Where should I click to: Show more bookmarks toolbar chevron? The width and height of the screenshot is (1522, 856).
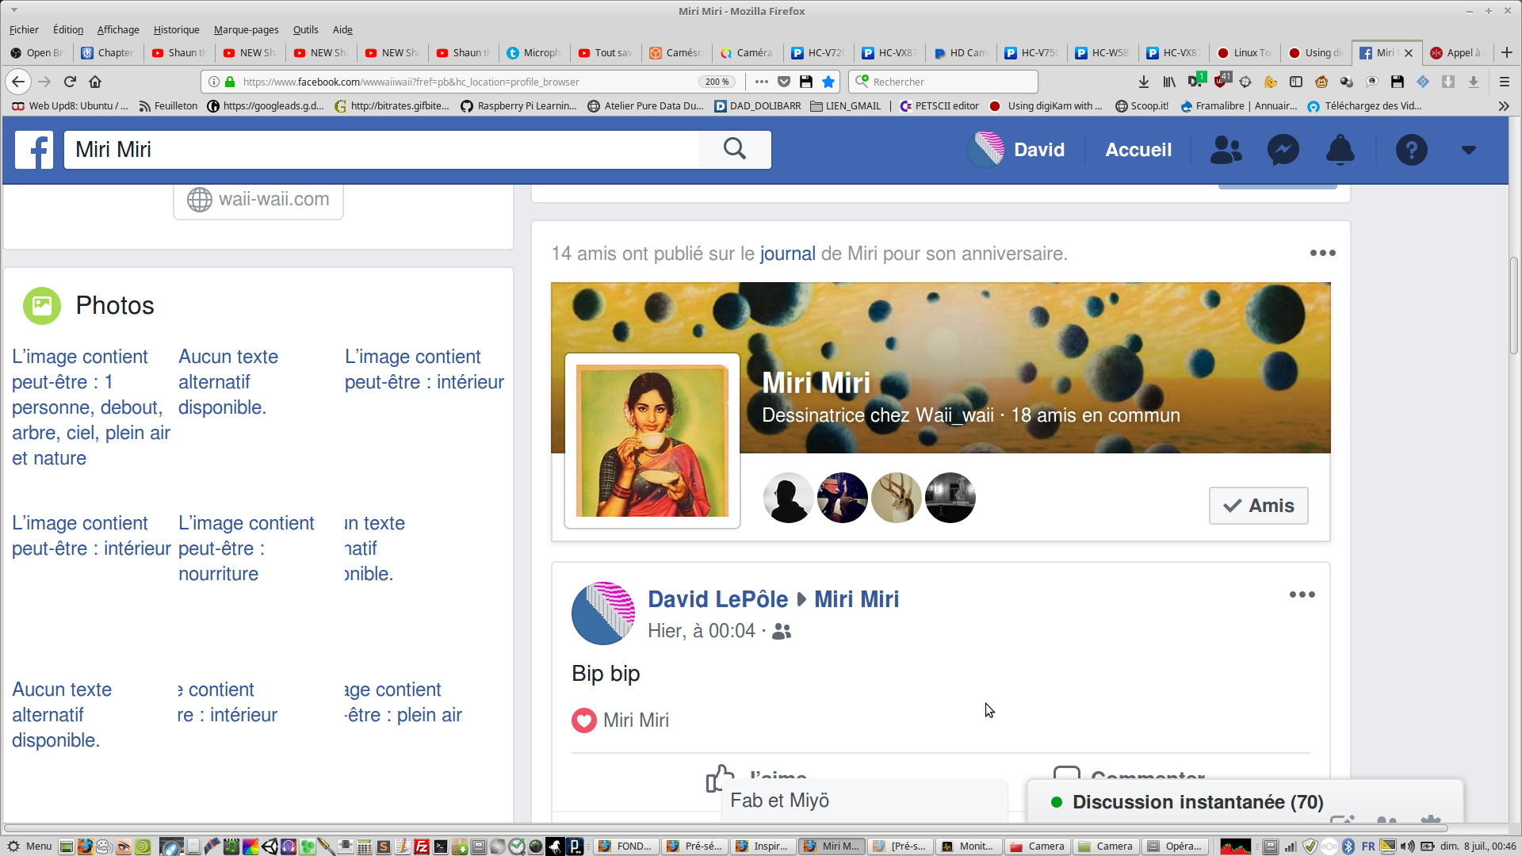(x=1504, y=106)
